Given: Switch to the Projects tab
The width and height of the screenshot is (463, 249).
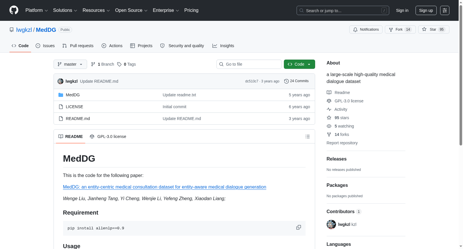Looking at the screenshot, I should pyautogui.click(x=141, y=46).
